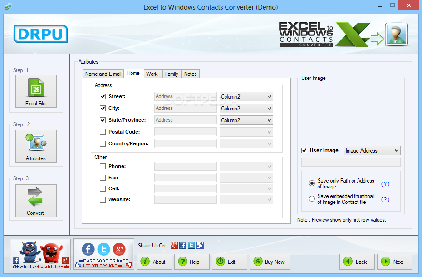
Task: Click the DRPU logo
Action: [41, 34]
